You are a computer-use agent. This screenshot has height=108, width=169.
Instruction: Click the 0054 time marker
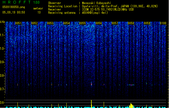point(66,23)
